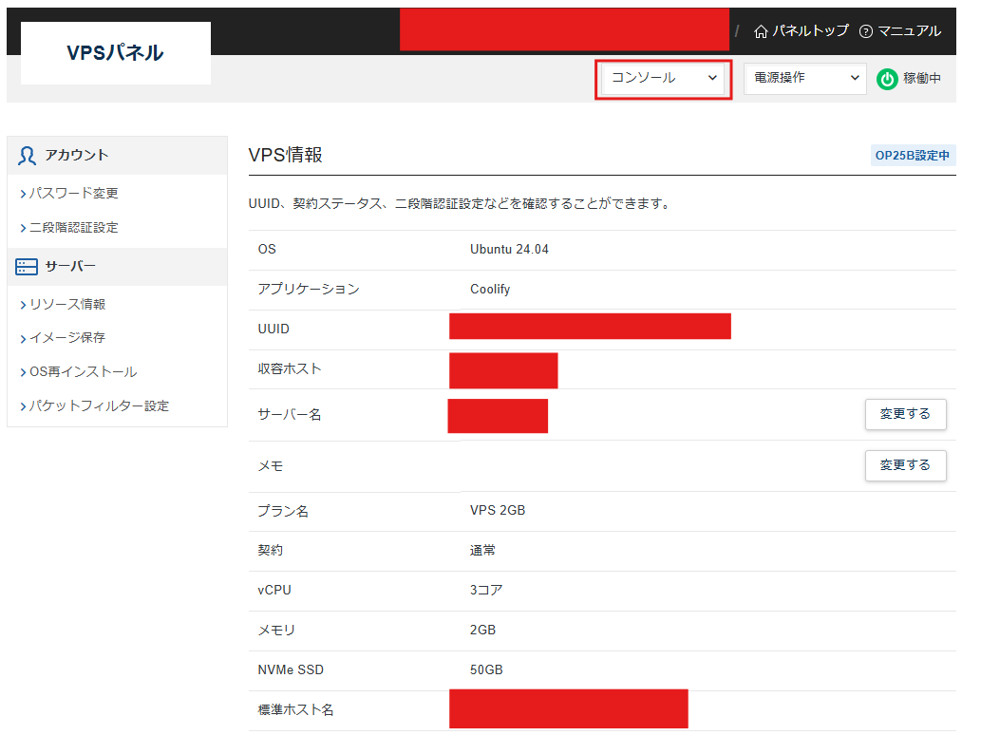Click the chevron before パケットフィルター設定

23,406
